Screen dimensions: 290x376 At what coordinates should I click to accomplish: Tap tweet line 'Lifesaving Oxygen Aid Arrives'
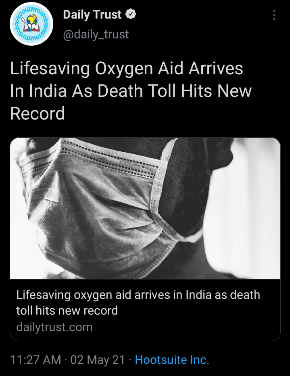126,69
